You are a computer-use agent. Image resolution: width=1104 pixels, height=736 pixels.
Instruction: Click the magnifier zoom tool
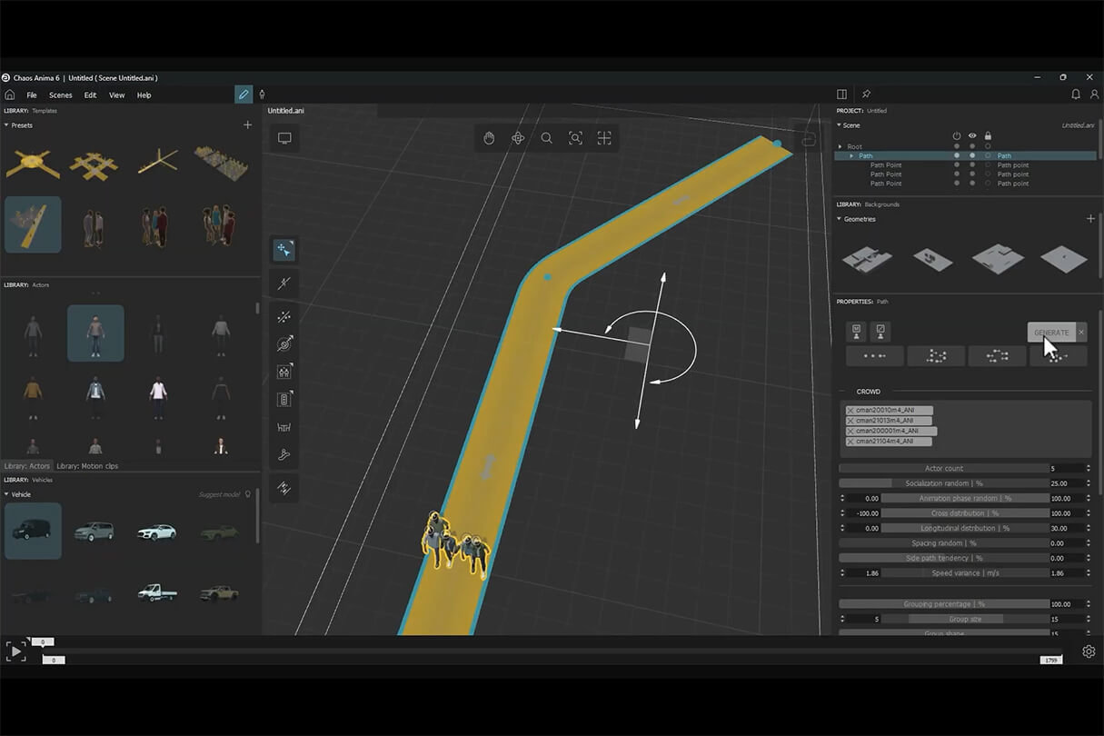click(x=546, y=138)
